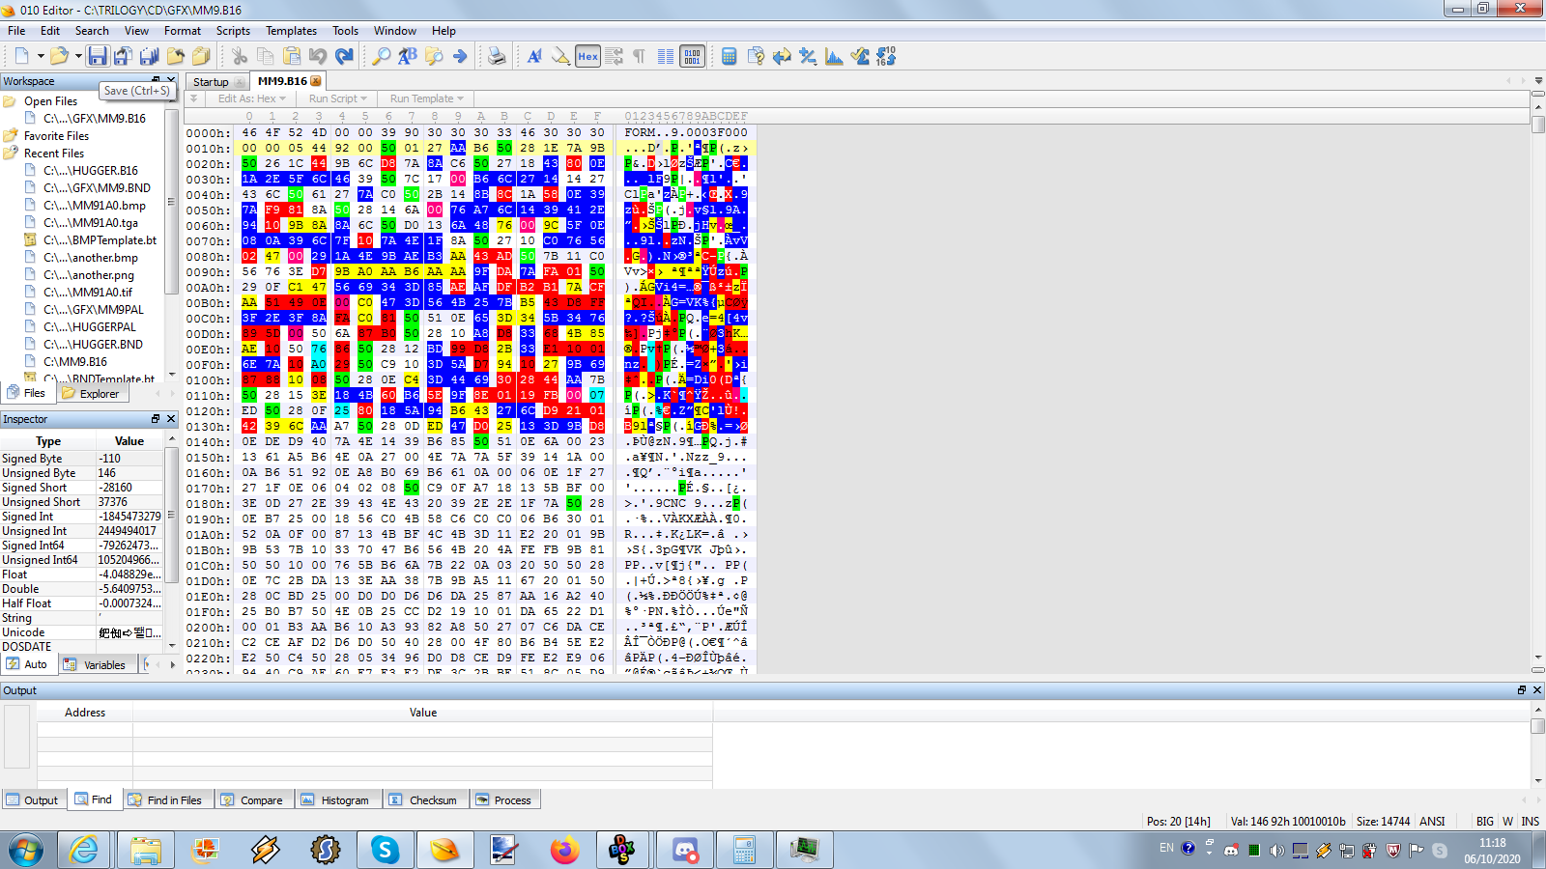Screen dimensions: 1546x869
Task: Click the base converter 10/16 icon
Action: click(x=886, y=56)
